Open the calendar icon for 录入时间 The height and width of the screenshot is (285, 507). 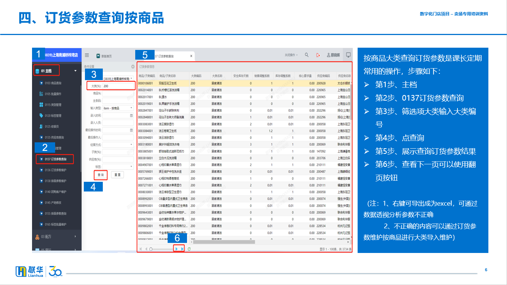tap(131, 115)
